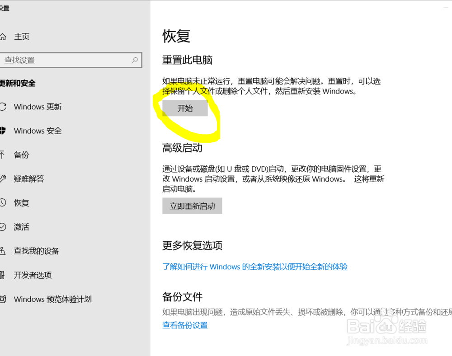
Task: Open link about Windows 全新安装
Action: click(x=255, y=267)
